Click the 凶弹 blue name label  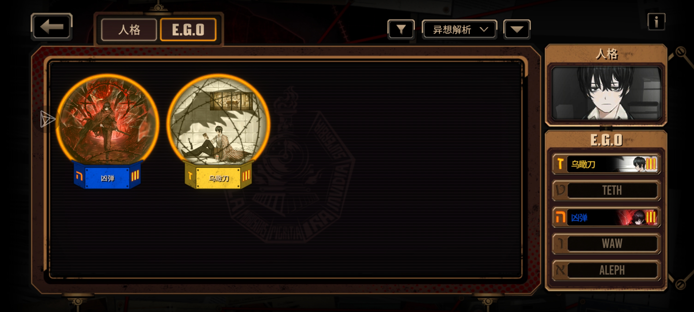click(107, 178)
